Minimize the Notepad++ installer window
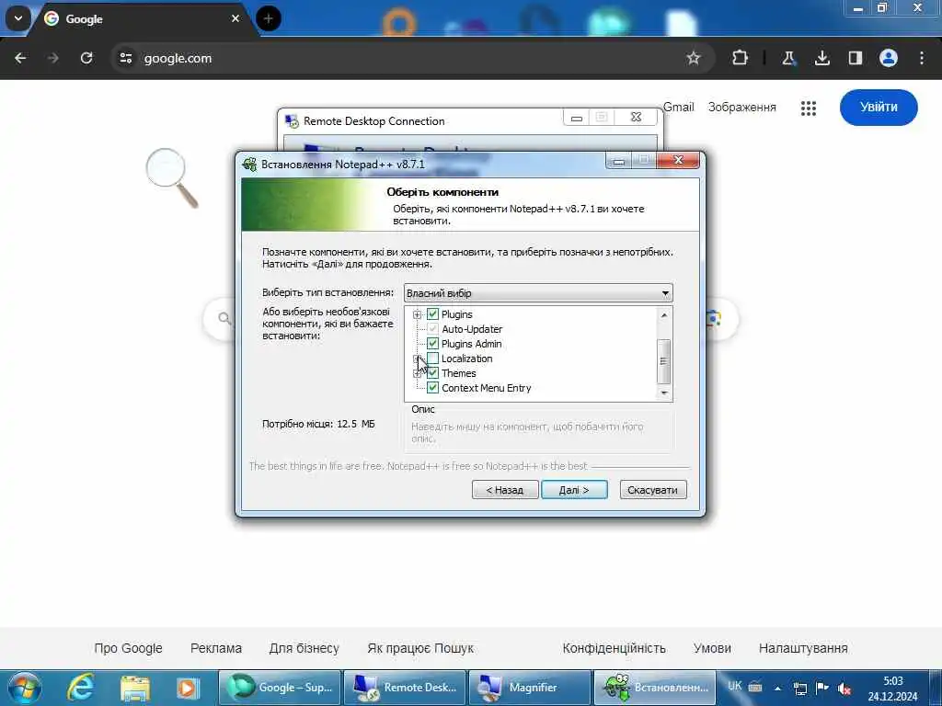Image resolution: width=942 pixels, height=706 pixels. point(619,161)
